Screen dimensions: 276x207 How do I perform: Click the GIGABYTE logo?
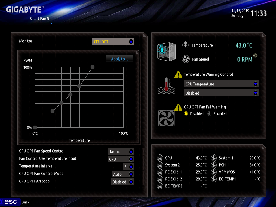pyautogui.click(x=25, y=10)
